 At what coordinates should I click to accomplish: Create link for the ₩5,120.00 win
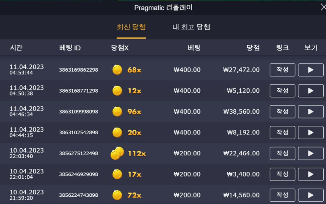pyautogui.click(x=282, y=91)
